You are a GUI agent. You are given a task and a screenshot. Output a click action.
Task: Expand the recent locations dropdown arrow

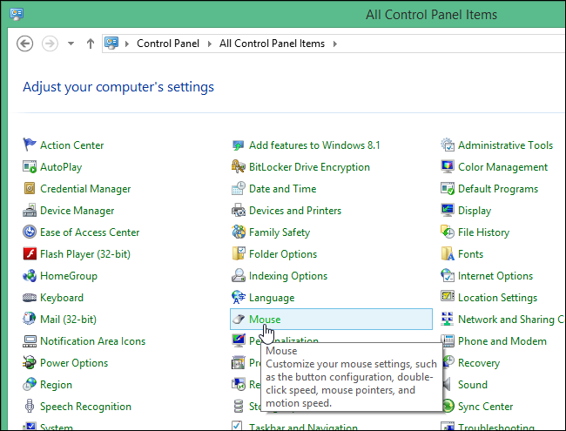(71, 44)
